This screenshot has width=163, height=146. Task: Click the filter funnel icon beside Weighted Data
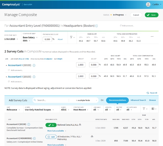click(144, 109)
